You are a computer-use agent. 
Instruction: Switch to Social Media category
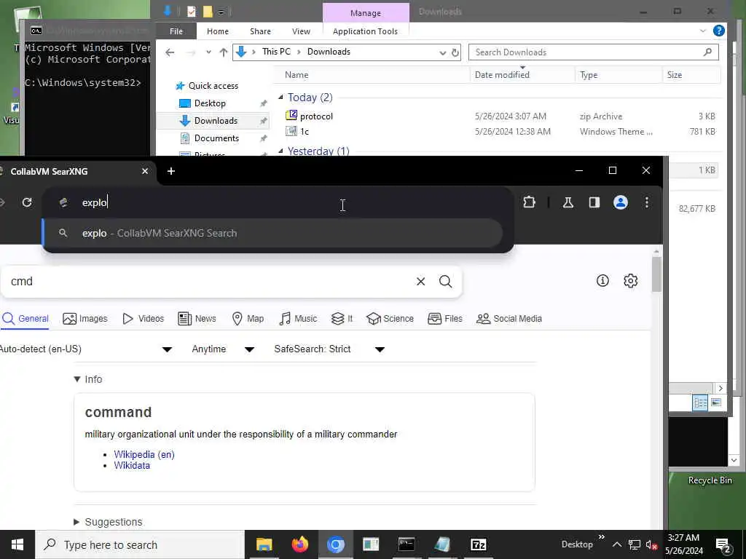click(x=509, y=319)
